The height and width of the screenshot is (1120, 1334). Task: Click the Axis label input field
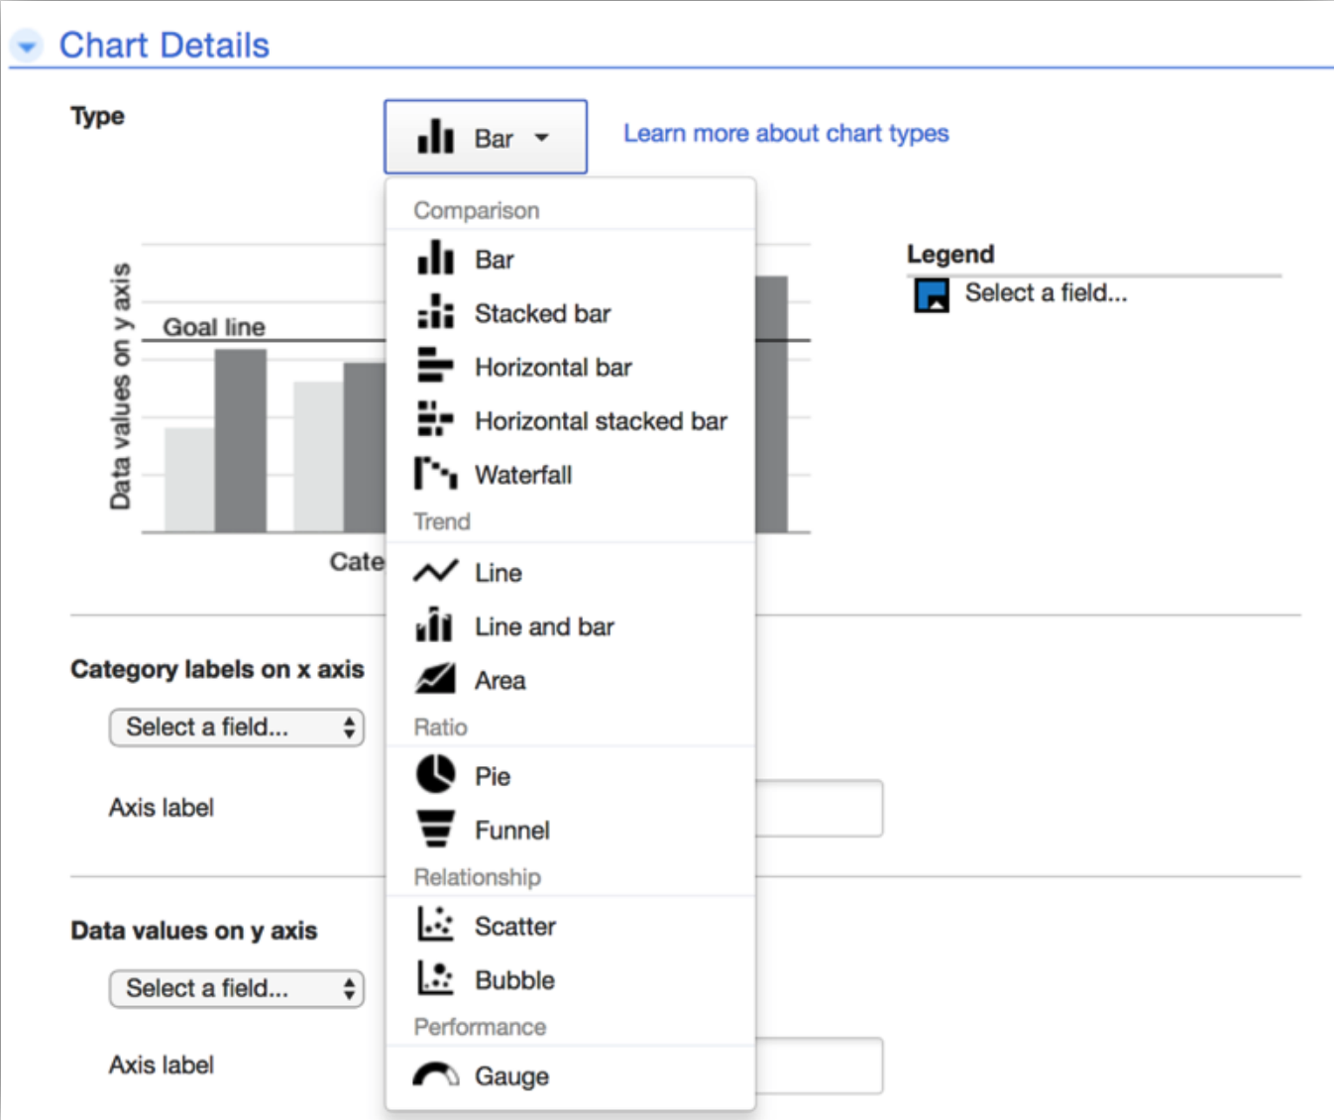point(821,808)
